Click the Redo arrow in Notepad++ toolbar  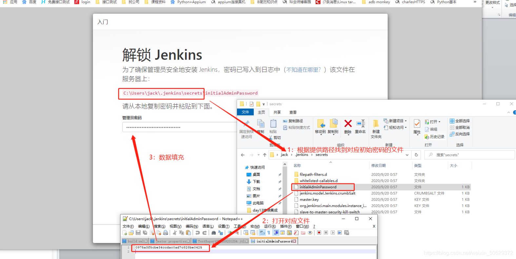tap(204, 233)
